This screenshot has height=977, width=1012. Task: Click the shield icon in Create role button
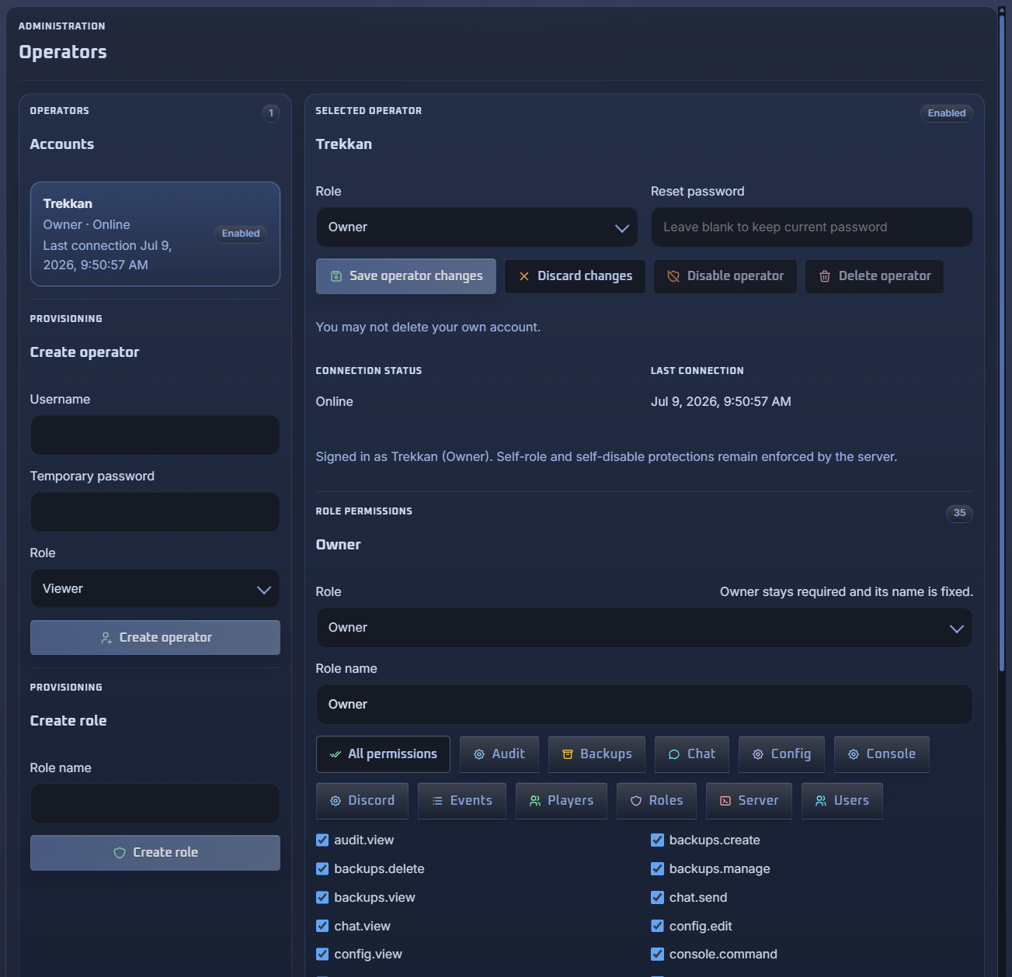click(120, 853)
